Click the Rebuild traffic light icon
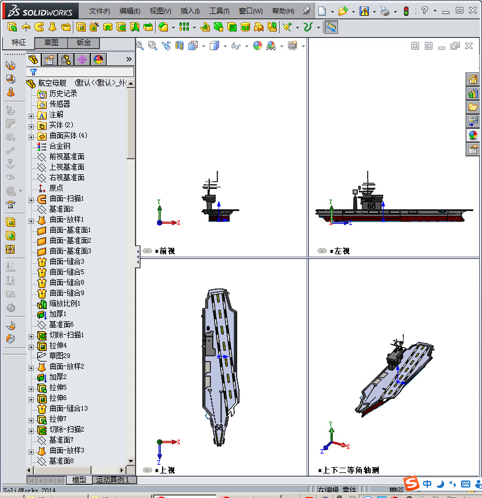This screenshot has height=498, width=482. (406, 12)
